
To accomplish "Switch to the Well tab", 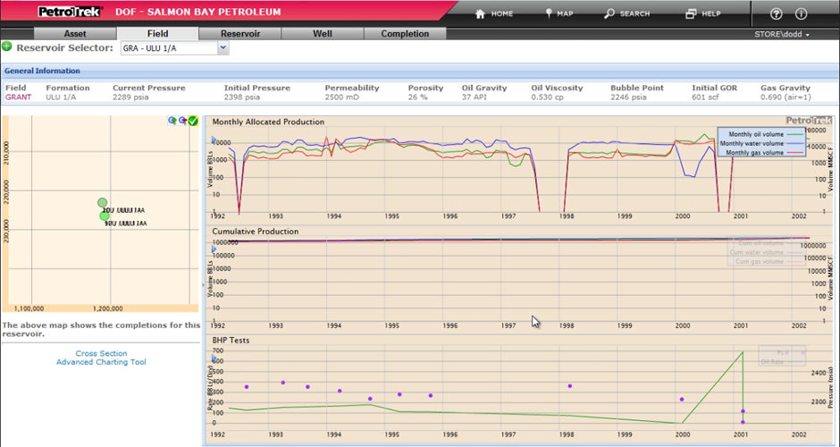I will pos(322,34).
